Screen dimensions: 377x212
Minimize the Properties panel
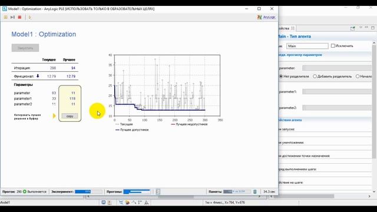coord(366,28)
